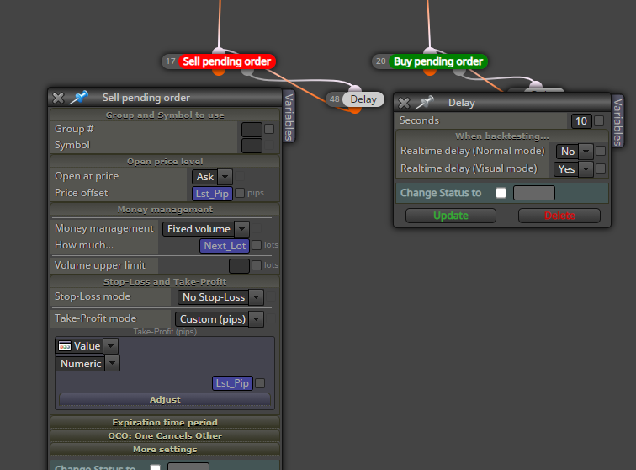
Task: Select the Buy pending order block
Action: 438,61
